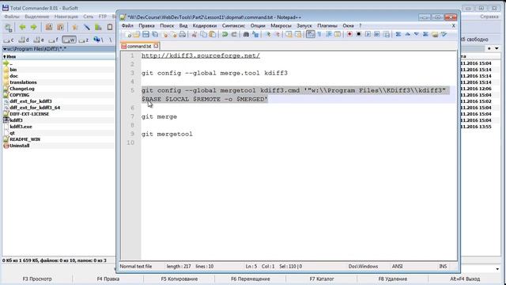Open the Выделение menu in Total Commander
The image size is (506, 285).
37,17
